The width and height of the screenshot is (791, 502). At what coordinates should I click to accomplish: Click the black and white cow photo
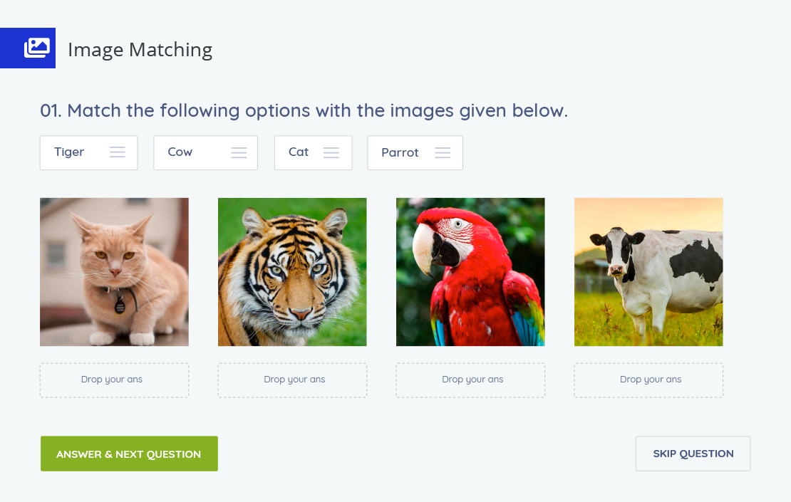tap(648, 272)
